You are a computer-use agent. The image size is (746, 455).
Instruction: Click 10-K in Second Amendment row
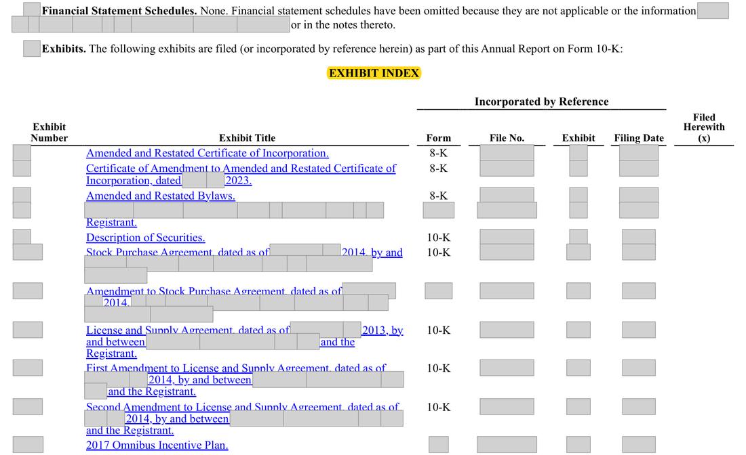438,407
